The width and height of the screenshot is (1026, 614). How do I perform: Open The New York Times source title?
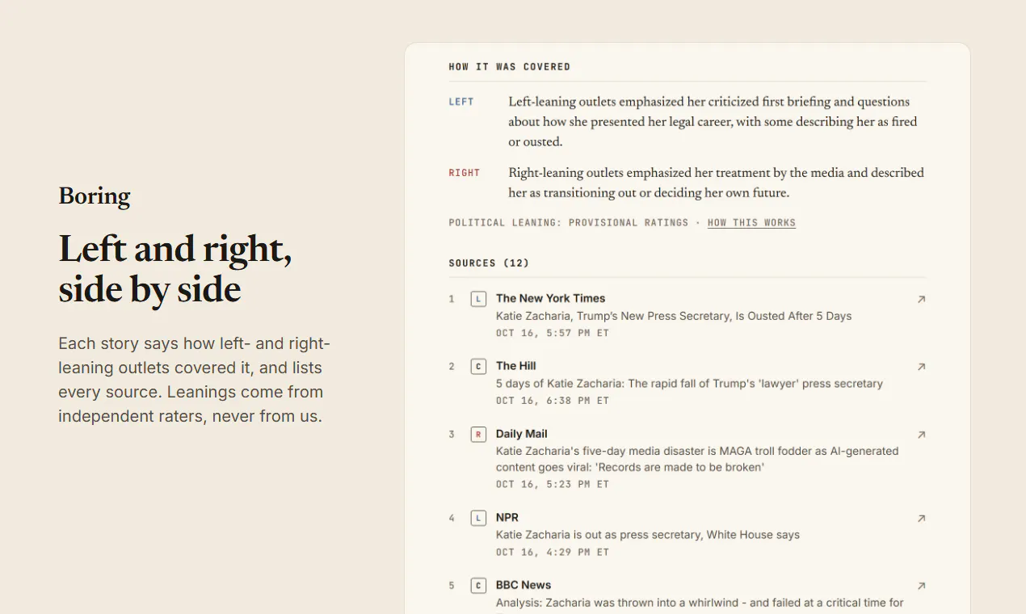point(550,298)
